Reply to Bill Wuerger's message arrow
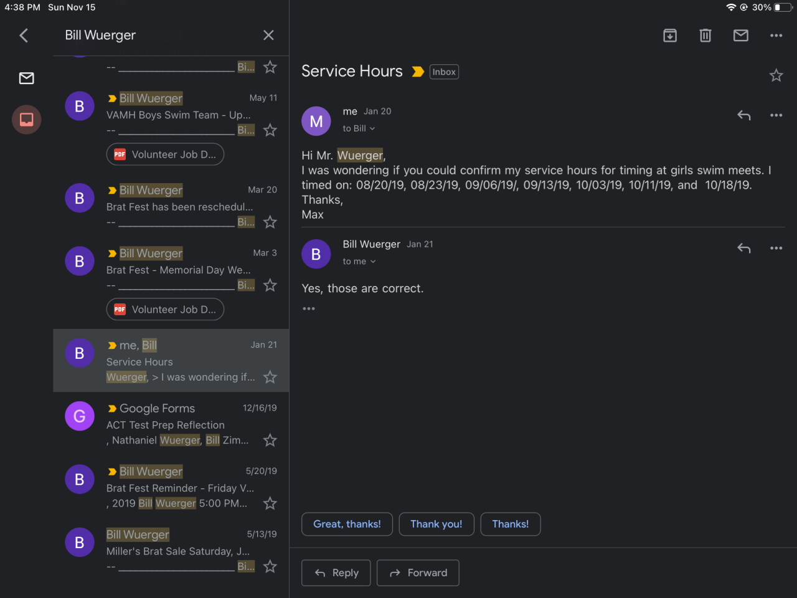Screen dimensions: 797x598 pyautogui.click(x=744, y=248)
